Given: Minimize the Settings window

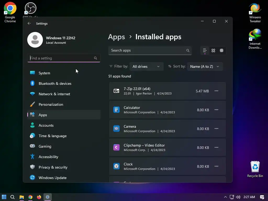Looking at the screenshot, I should 202,21.
